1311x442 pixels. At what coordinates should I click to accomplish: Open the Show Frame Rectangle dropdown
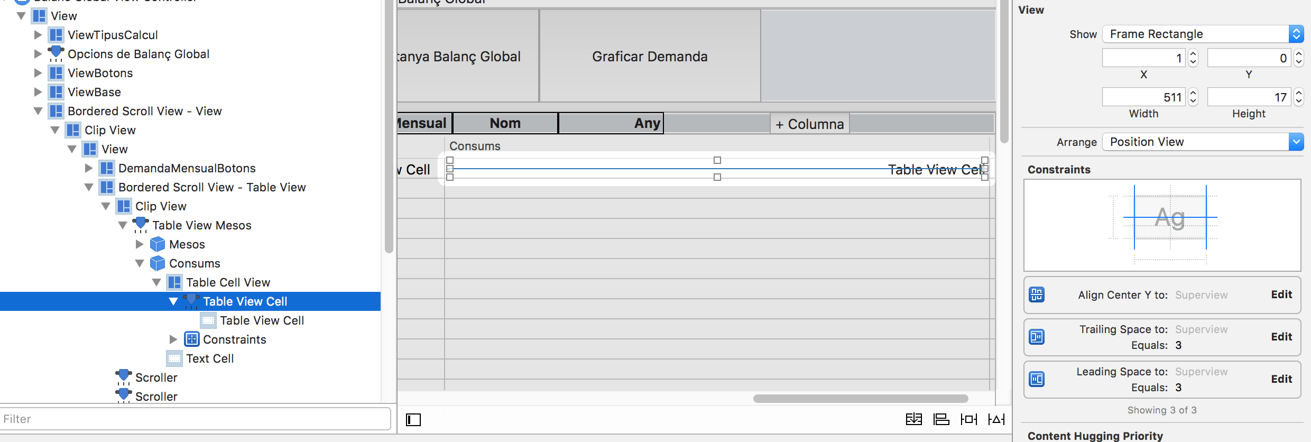[x=1203, y=34]
